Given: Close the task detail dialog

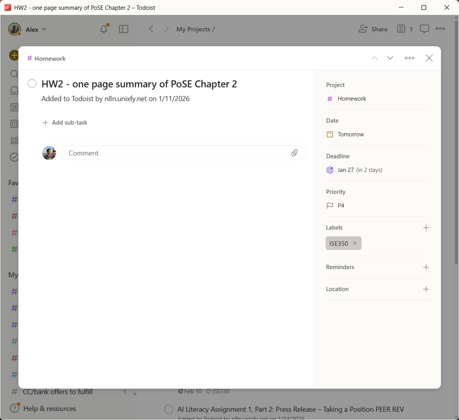Looking at the screenshot, I should [x=429, y=58].
